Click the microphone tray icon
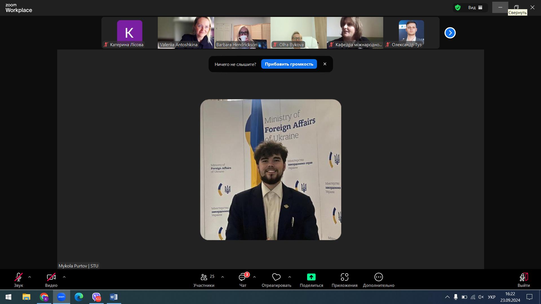This screenshot has width=541, height=304. [x=456, y=297]
